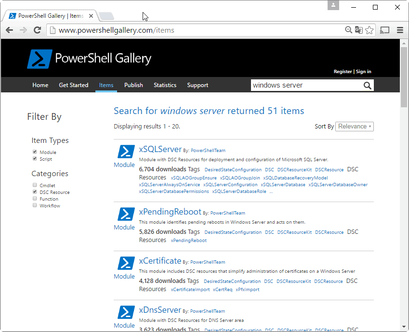Click DesiredStateConfiguration tag under xPendingReboot
The height and width of the screenshot is (332, 409).
tap(233, 232)
